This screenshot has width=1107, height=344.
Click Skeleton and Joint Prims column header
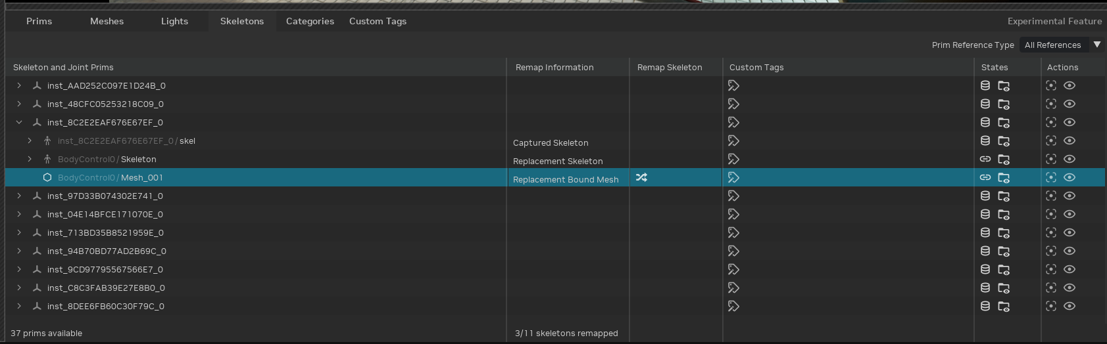click(x=63, y=67)
